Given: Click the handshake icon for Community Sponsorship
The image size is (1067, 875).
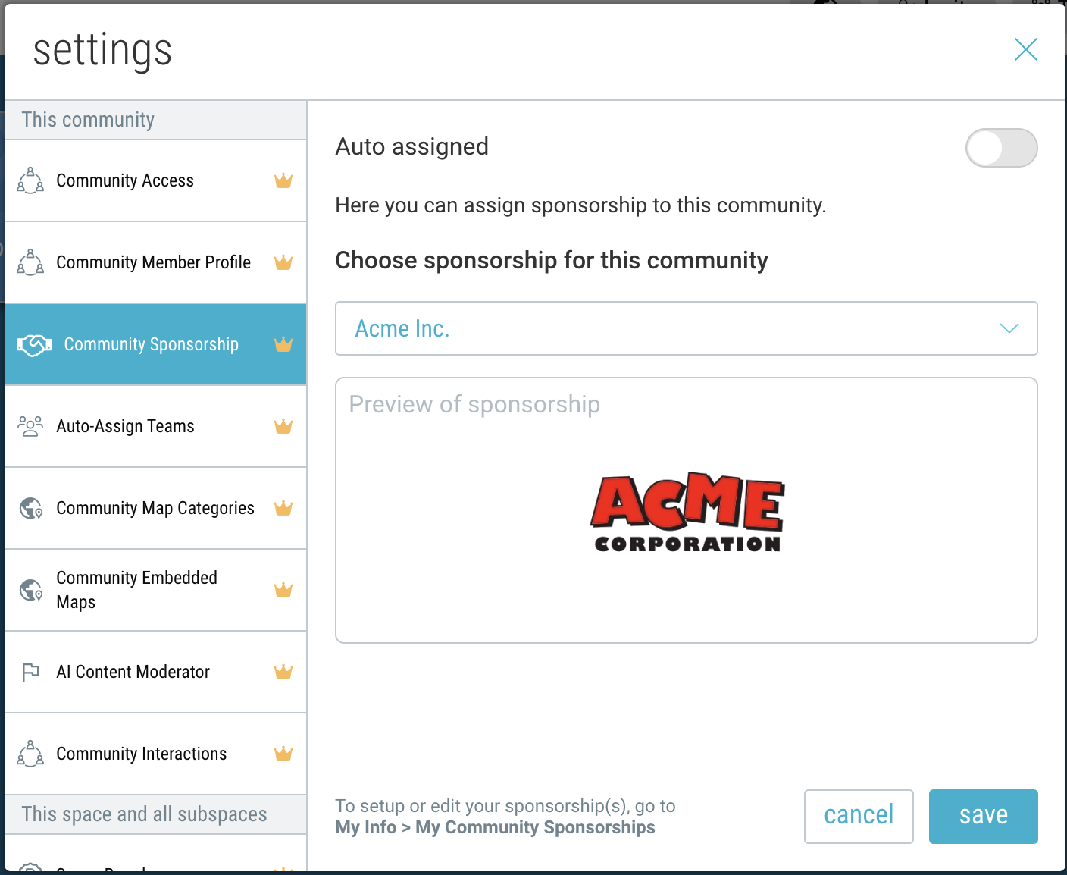Looking at the screenshot, I should (34, 345).
